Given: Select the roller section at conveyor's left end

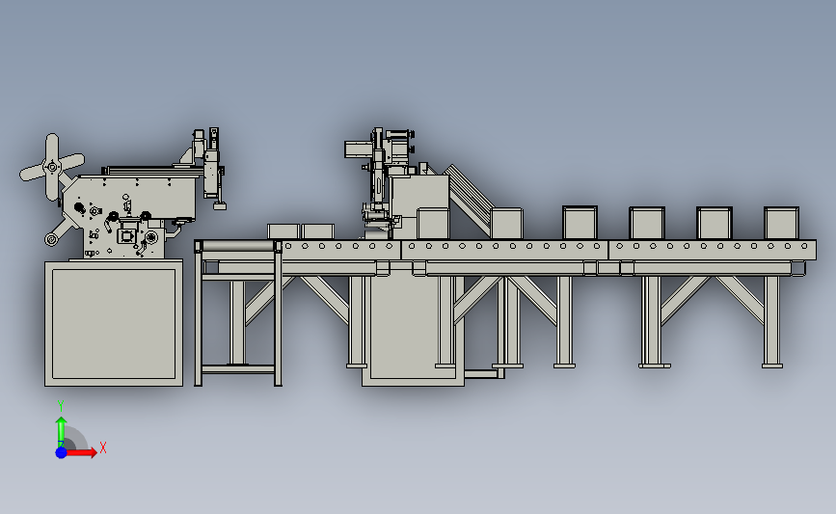Looking at the screenshot, I should click(x=238, y=246).
